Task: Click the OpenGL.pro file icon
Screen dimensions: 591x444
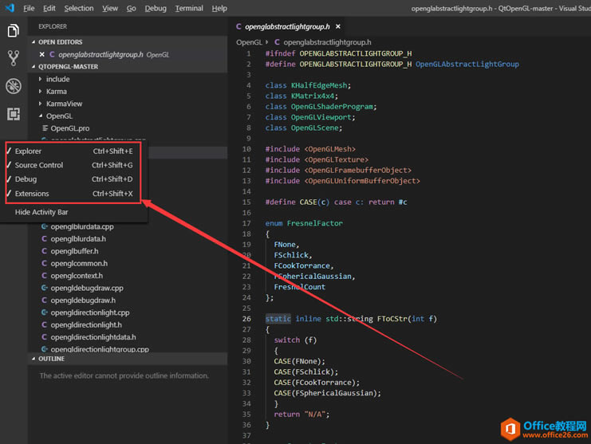Action: pyautogui.click(x=45, y=128)
